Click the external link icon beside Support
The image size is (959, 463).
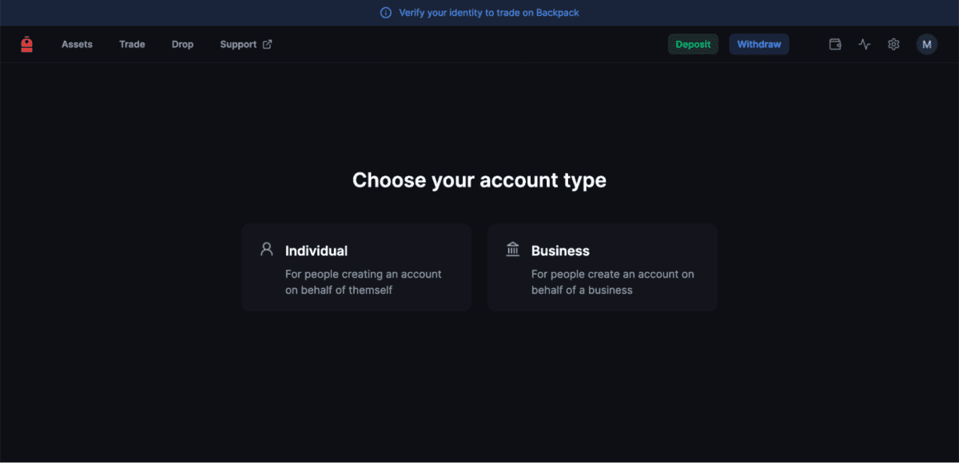click(x=267, y=45)
